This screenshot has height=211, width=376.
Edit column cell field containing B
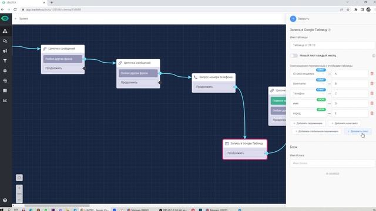(x=350, y=83)
